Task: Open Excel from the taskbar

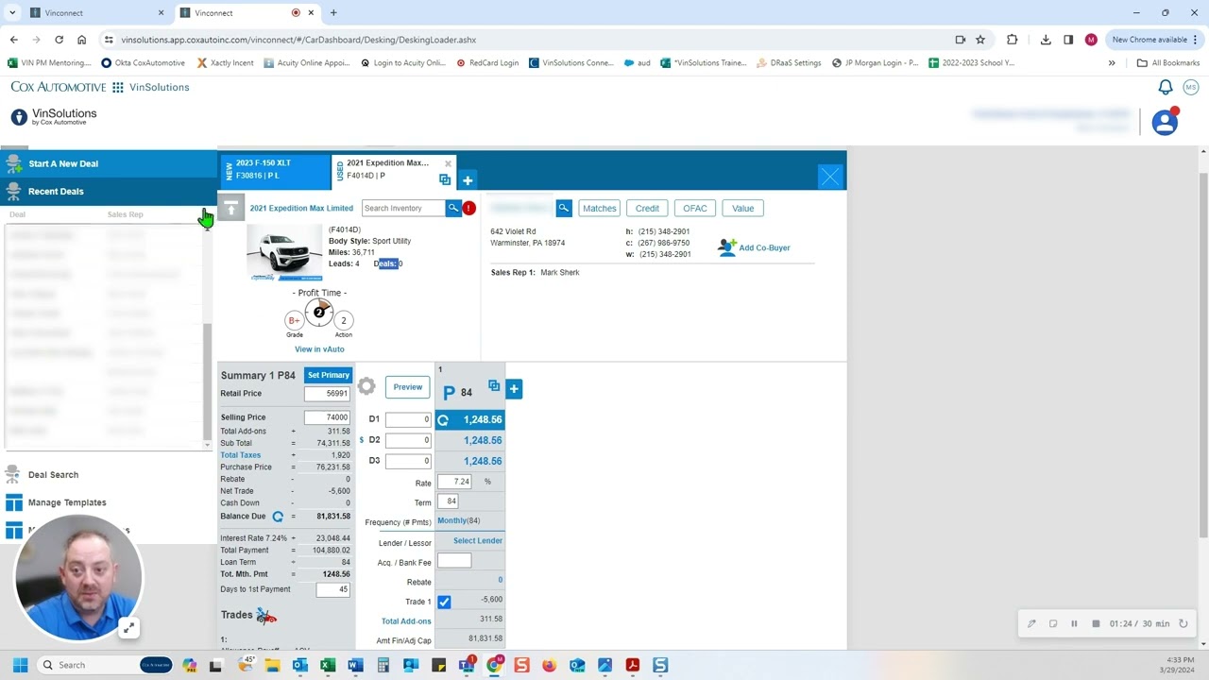Action: [328, 665]
